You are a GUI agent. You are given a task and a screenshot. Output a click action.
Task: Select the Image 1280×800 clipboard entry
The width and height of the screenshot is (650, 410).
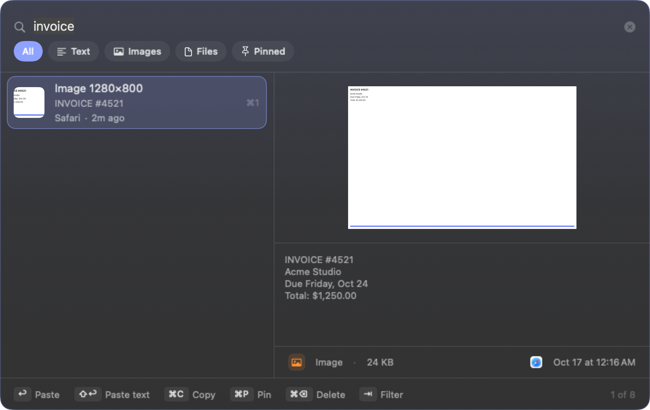tap(137, 102)
